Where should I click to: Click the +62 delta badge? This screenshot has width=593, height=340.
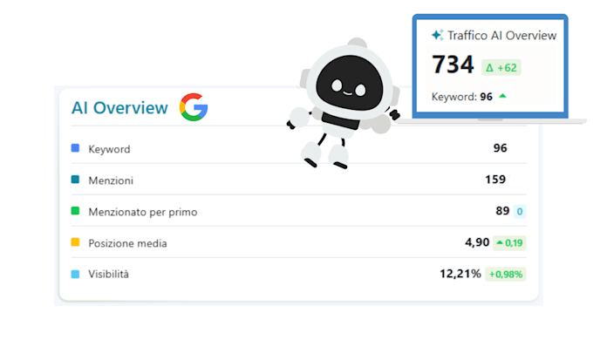(x=501, y=68)
